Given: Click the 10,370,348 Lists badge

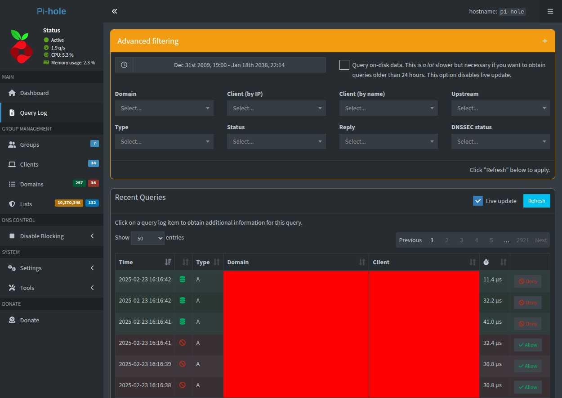Looking at the screenshot, I should point(69,203).
